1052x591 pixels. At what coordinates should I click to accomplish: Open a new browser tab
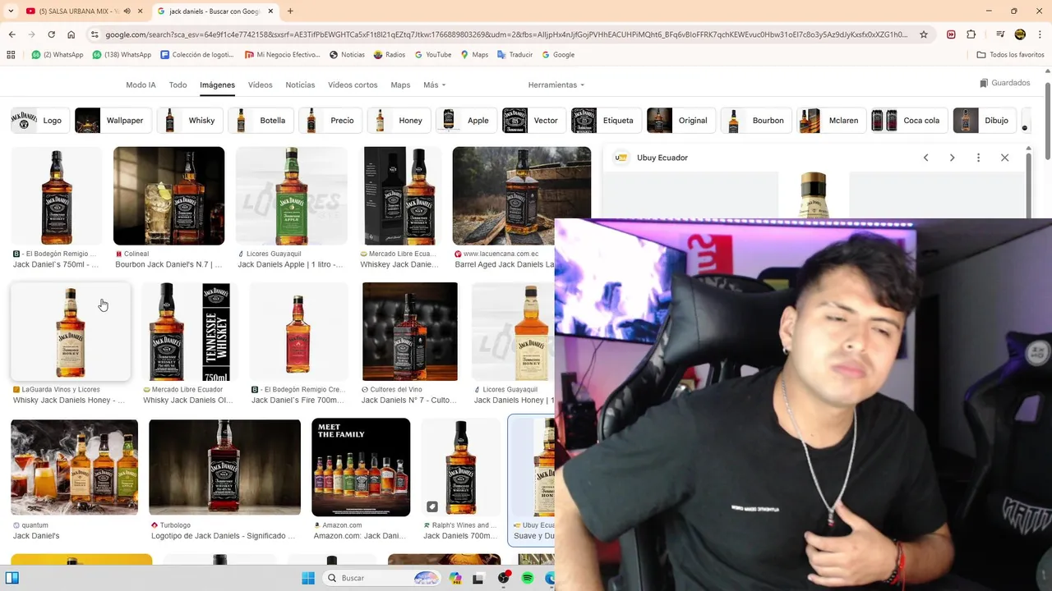[290, 11]
